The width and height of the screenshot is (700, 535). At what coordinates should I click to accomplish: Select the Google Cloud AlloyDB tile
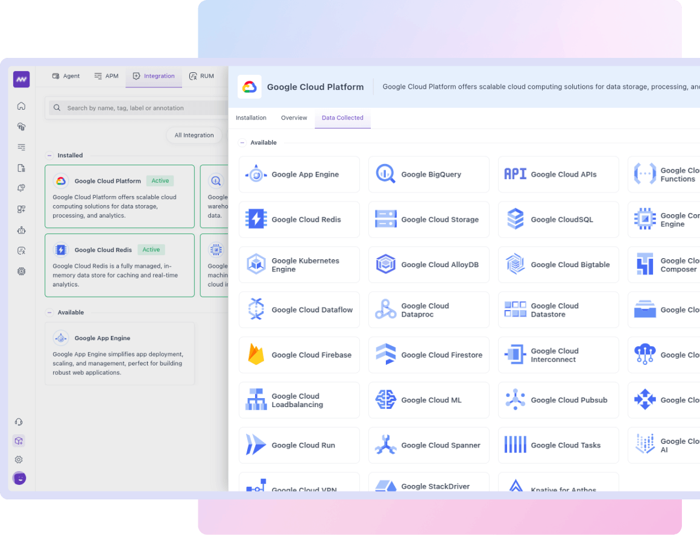(x=429, y=265)
